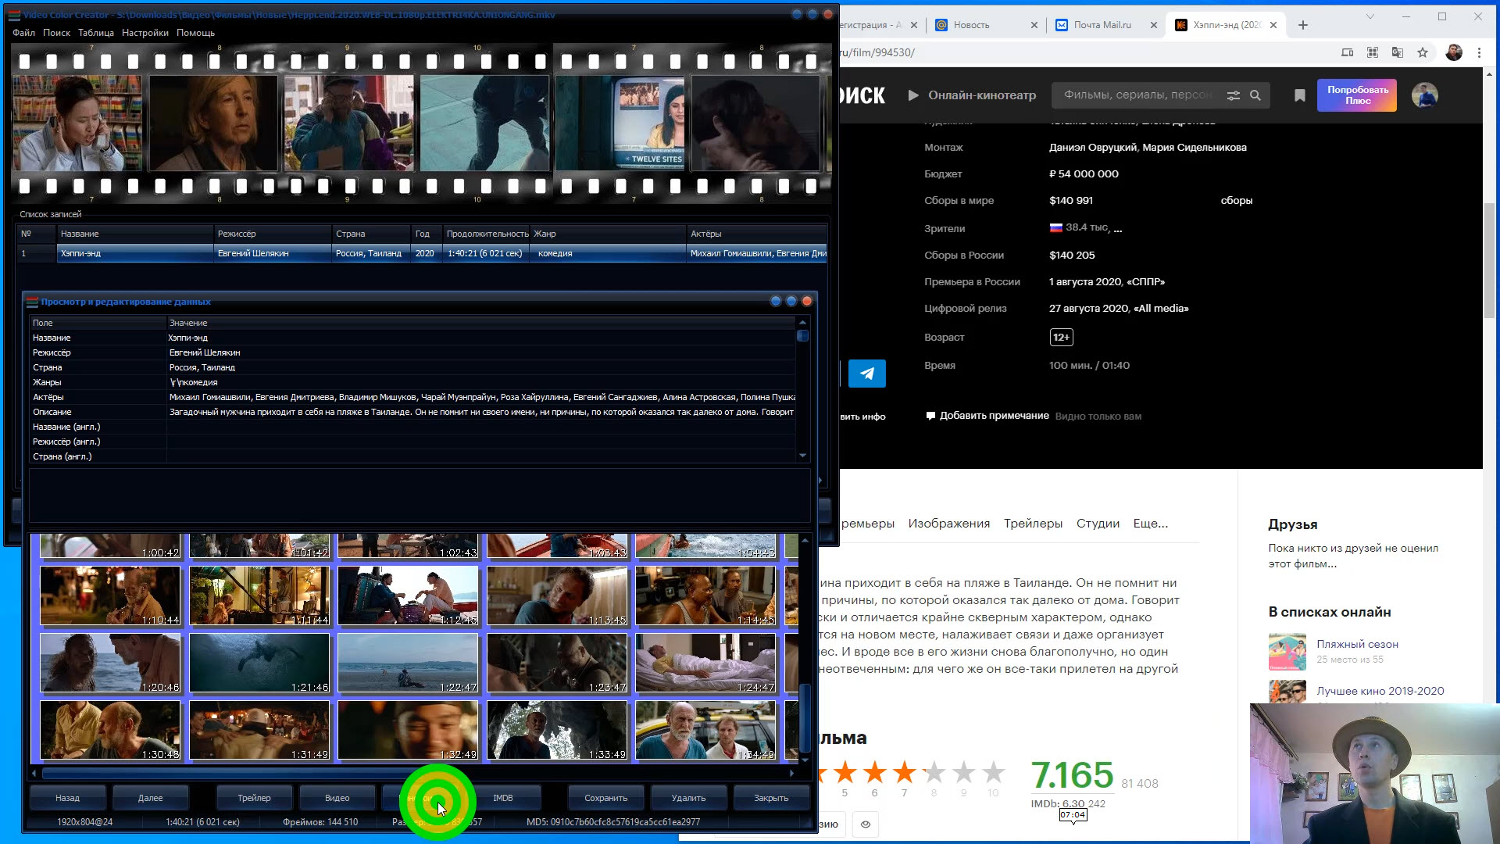Select thumbnail at 1:22:47

click(x=408, y=663)
